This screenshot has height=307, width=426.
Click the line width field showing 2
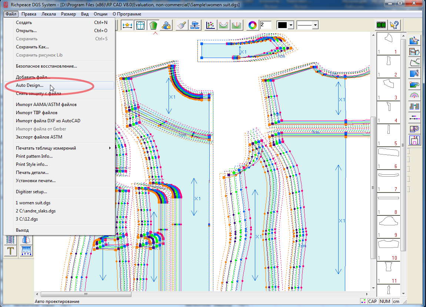coord(266,25)
